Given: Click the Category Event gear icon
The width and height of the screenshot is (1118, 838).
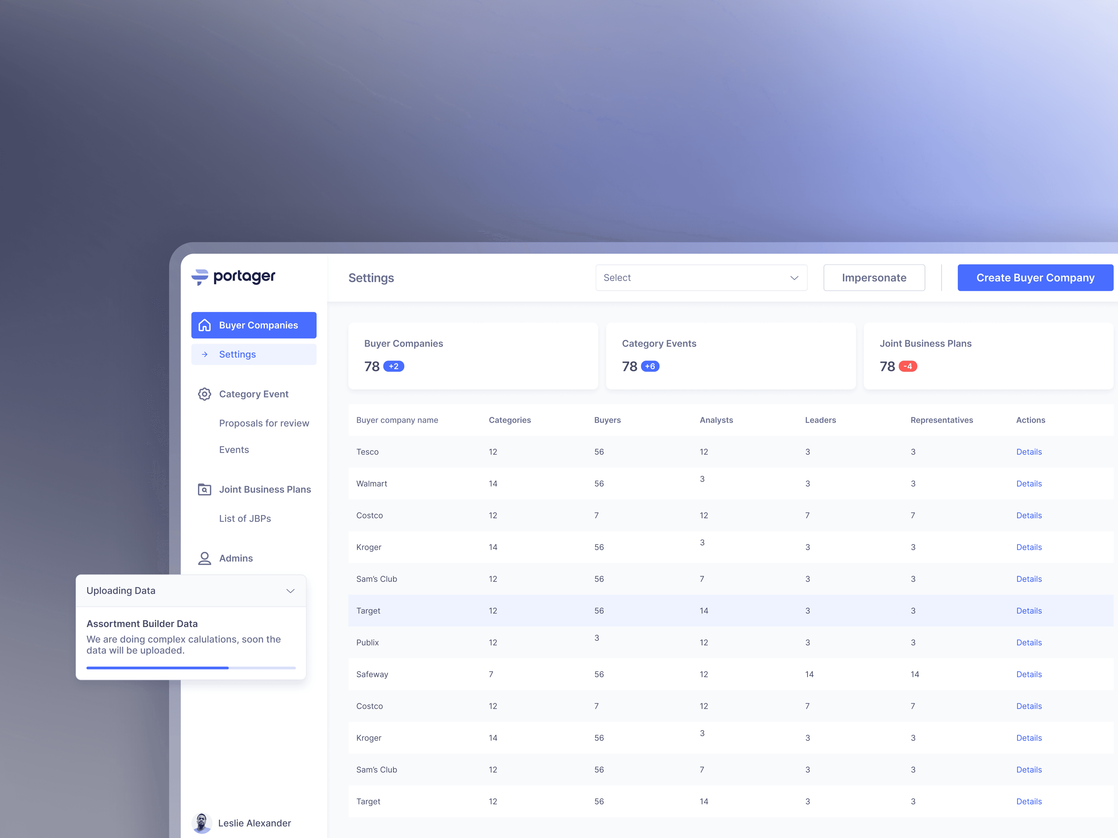Looking at the screenshot, I should point(205,394).
